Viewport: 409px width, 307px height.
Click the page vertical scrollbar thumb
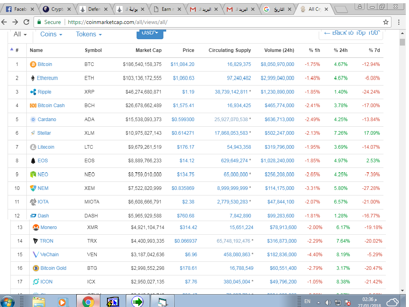402,42
